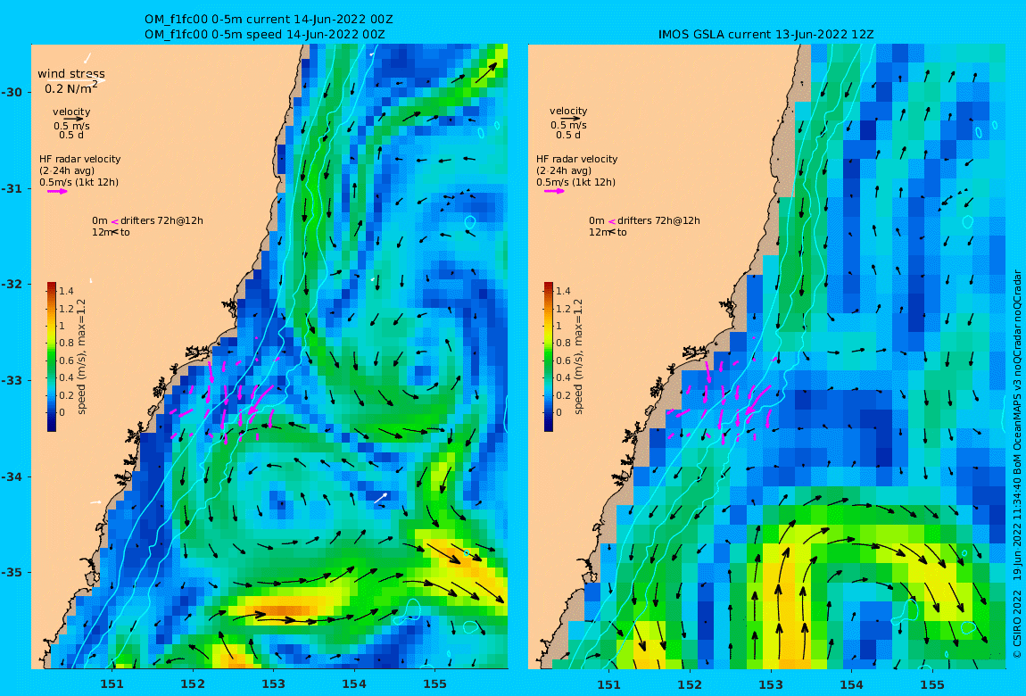Click longitude label 154 under the IMOS GSLA map
This screenshot has height=696, width=1026.
[x=851, y=684]
